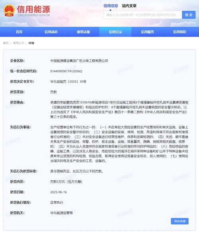Click the 统一社会信用代码 field label
The image size is (199, 232).
pos(23,71)
